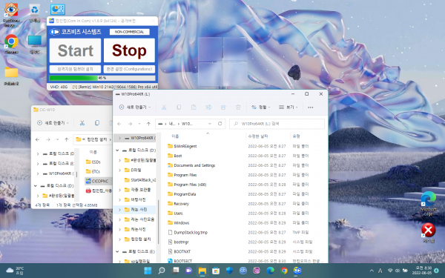Image resolution: width=445 pixels, height=278 pixels.
Task: Click the Copy icon in W10Pro64KR toolbar
Action: click(x=179, y=107)
